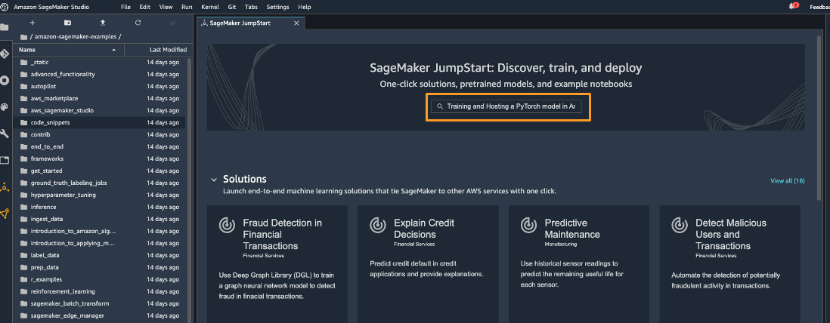This screenshot has height=323, width=830.
Task: Click the New Folder toolbar icon
Action: tap(67, 23)
